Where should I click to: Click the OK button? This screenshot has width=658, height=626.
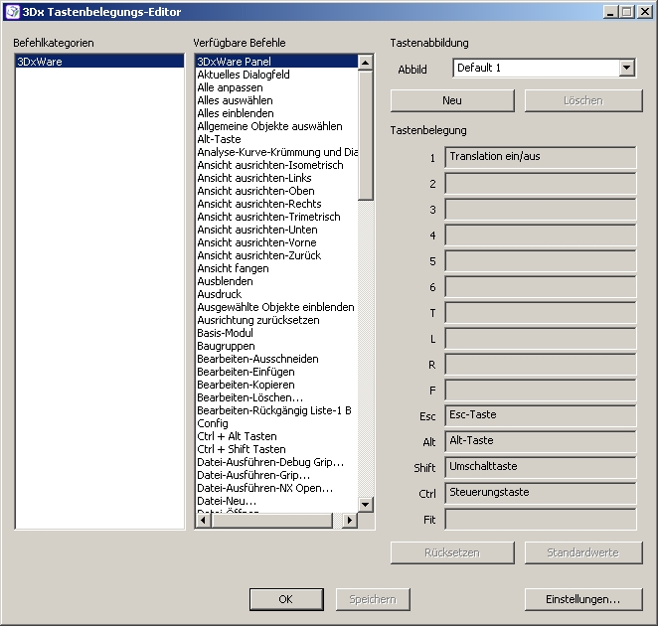coord(286,599)
